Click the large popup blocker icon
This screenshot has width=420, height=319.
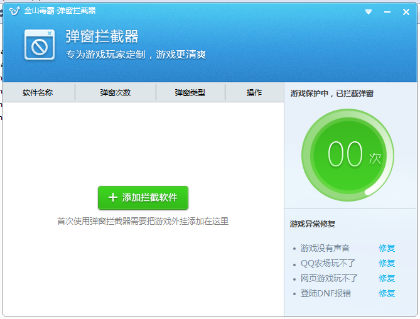point(40,45)
